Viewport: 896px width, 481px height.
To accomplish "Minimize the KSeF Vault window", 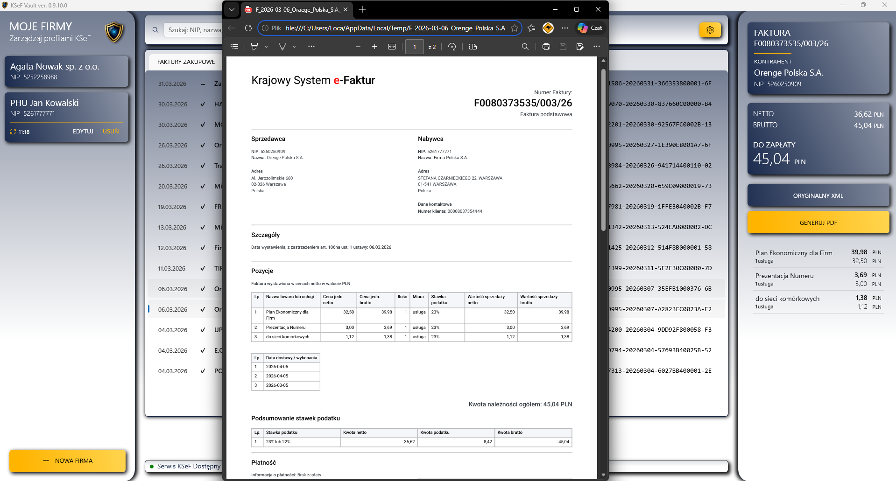I will click(x=842, y=5).
